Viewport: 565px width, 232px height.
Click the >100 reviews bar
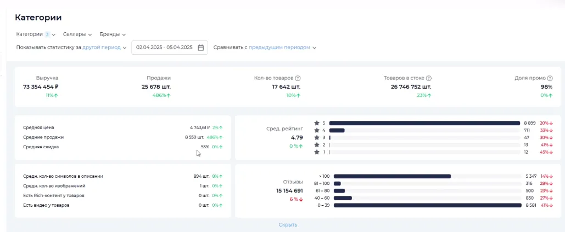[392, 176]
